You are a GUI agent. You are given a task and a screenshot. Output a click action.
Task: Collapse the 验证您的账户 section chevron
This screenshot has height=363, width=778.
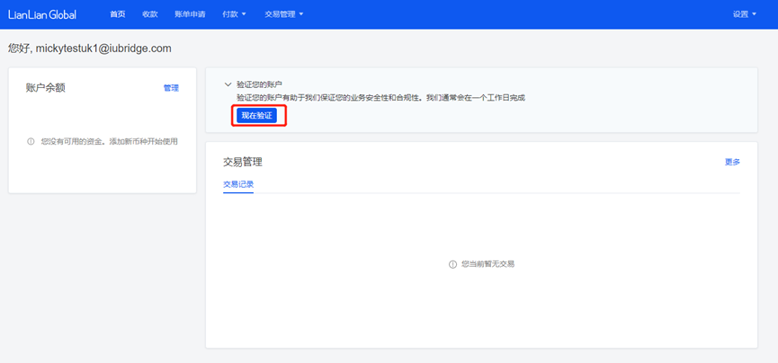point(228,84)
